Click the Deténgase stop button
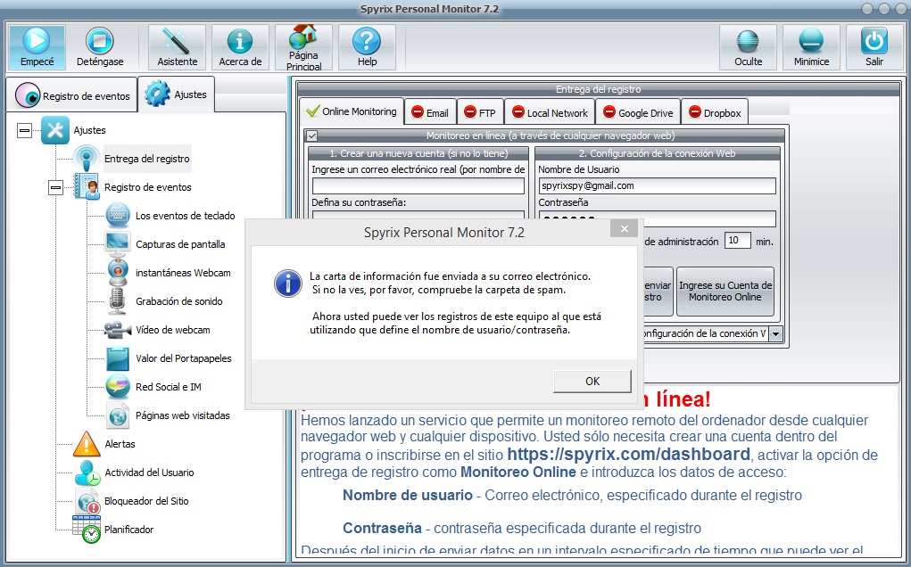911x567 pixels. pyautogui.click(x=100, y=47)
